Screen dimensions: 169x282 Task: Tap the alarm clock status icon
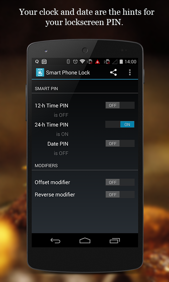coord(75,62)
